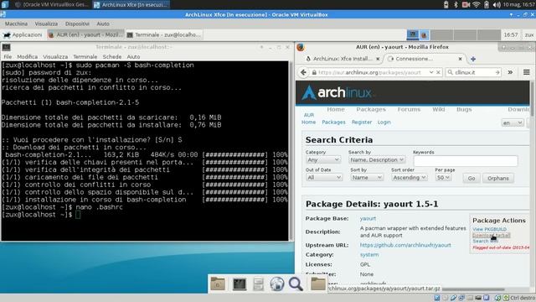Viewport: 536px width, 302px height.
Task: Open the Sort order dropdown
Action: [x=410, y=177]
